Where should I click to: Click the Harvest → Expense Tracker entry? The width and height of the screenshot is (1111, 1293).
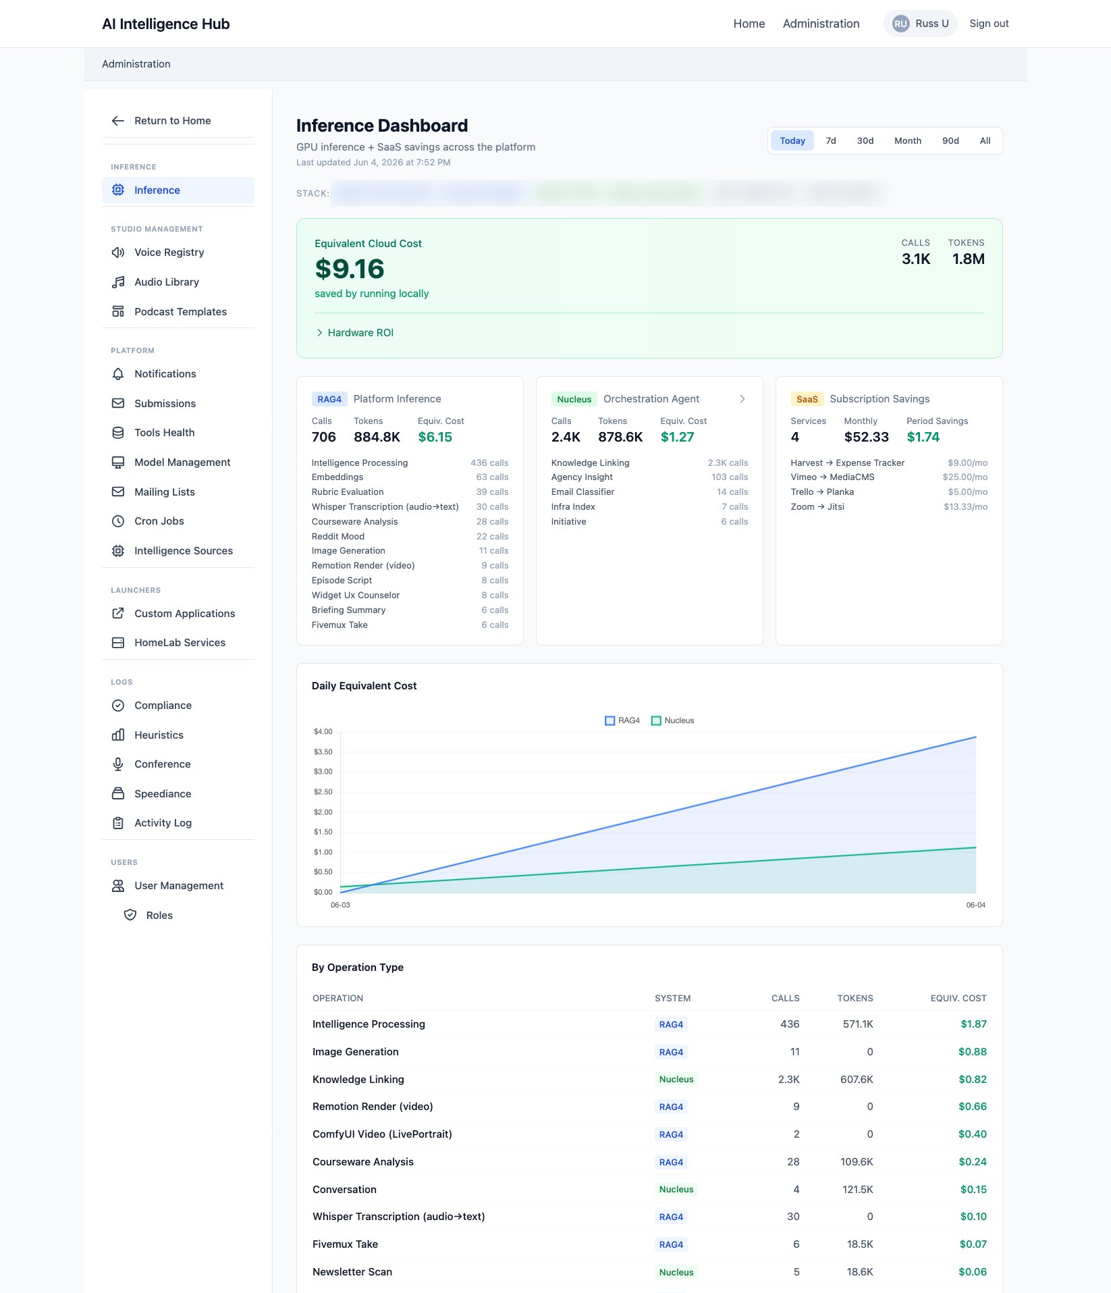[x=889, y=463]
